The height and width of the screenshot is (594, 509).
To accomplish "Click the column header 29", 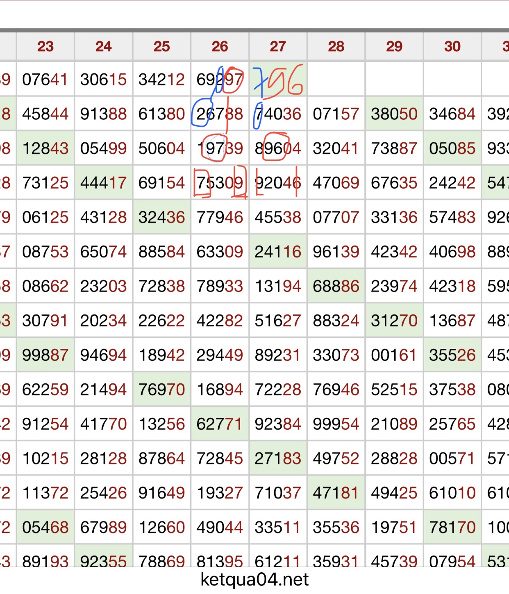I will coord(394,46).
